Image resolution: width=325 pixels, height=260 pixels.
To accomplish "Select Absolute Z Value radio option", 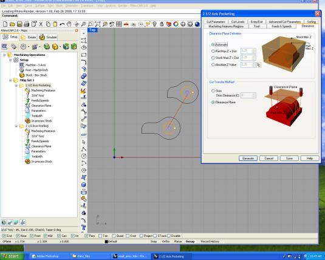I will 213,64.
